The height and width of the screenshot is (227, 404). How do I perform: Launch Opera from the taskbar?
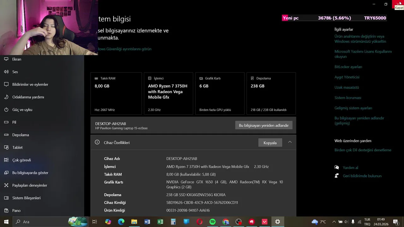pyautogui.click(x=199, y=222)
